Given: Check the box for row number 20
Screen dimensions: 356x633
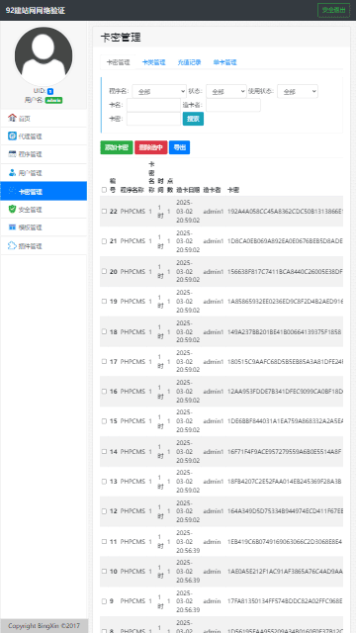Looking at the screenshot, I should coord(104,271).
